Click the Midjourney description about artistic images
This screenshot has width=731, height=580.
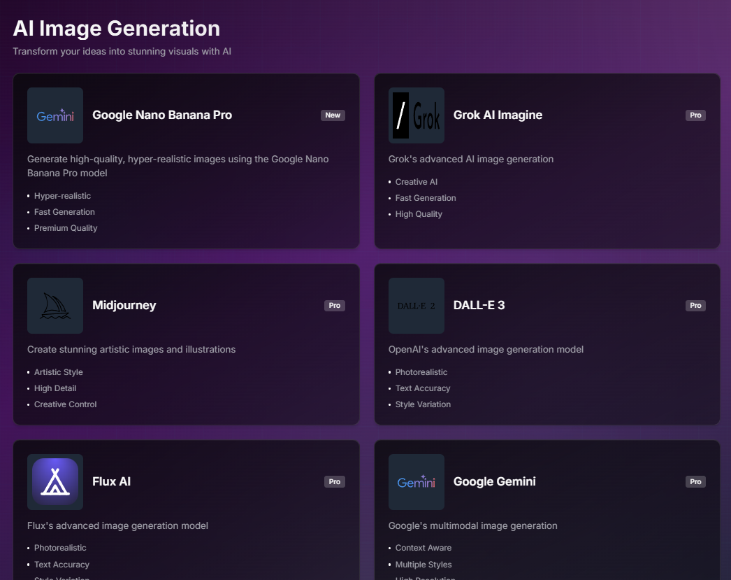pyautogui.click(x=131, y=349)
